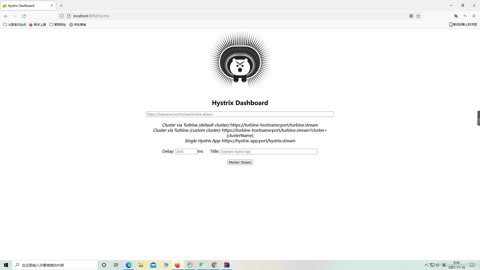Open the 常用网址 bookmarks folder

click(x=58, y=24)
